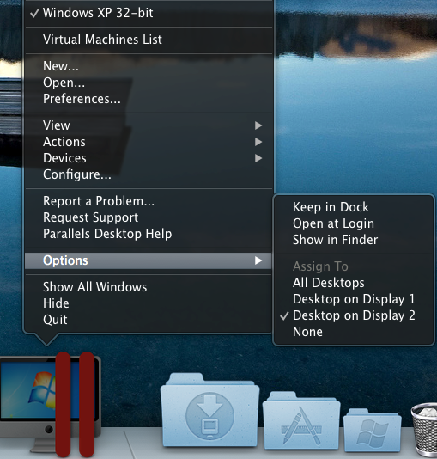Expand the Actions submenu
437x459 pixels.
point(149,142)
